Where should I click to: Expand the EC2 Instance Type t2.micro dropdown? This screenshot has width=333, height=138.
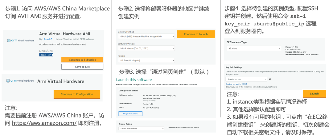coord(254,48)
